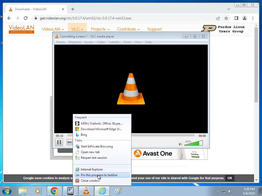Viewport: 262px width, 196px height.
Task: Bookmark this page with star icon
Action: tap(226, 18)
